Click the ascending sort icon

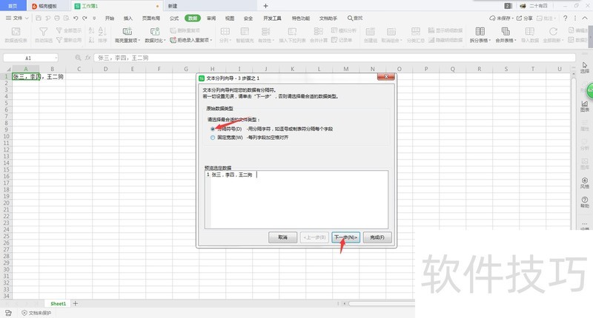(91, 30)
